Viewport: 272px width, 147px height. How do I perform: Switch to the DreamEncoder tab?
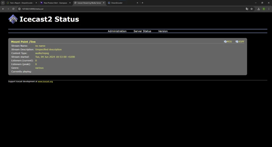pos(123,3)
